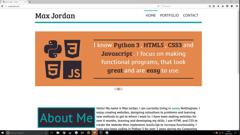The image size is (240, 135).
Task: Click the Max Jordan site title
Action: tap(55, 16)
